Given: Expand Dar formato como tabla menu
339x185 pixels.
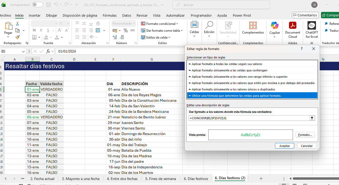Looking at the screenshot, I should point(162,31).
